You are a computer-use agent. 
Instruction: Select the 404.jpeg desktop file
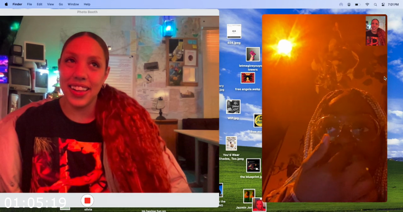(x=234, y=31)
